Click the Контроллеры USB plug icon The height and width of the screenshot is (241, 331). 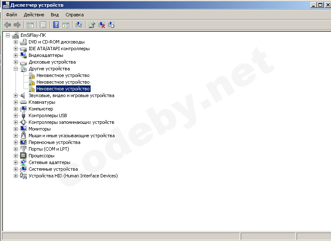click(23, 115)
